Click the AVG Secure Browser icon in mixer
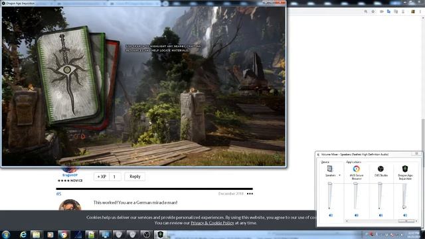Viewport: 425px width, 239px height. tap(357, 169)
